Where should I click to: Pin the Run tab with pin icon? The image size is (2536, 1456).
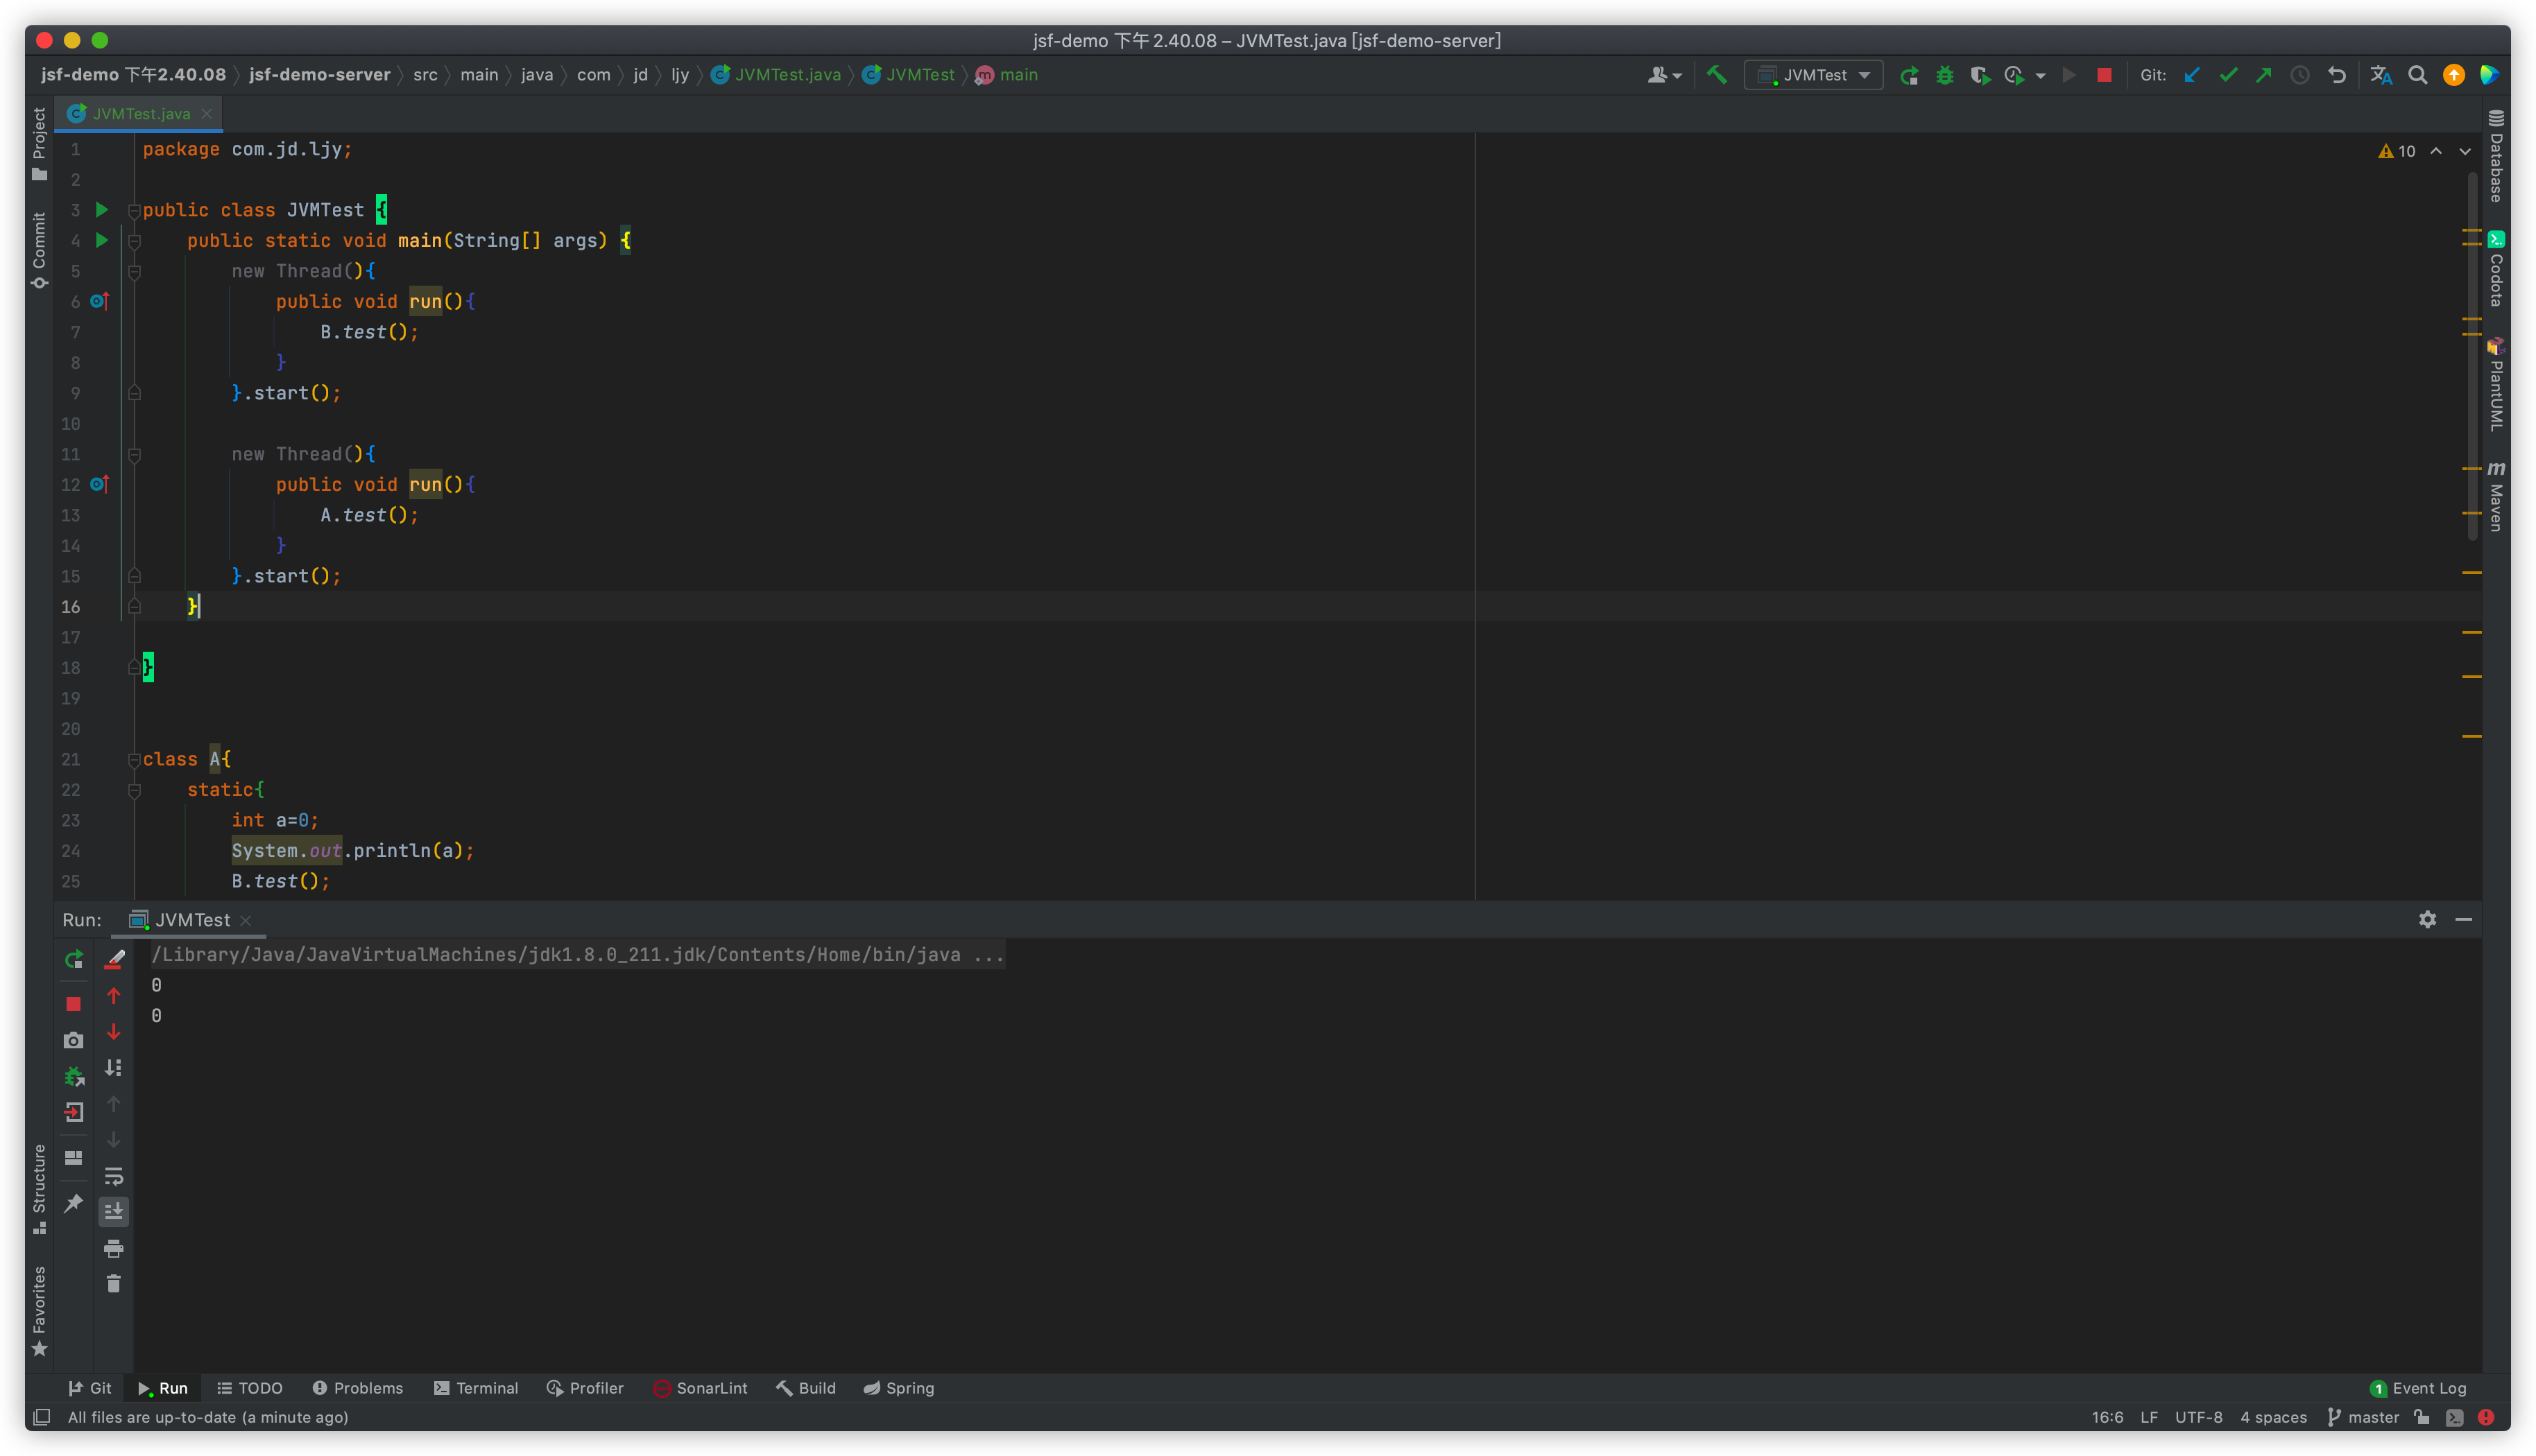[x=73, y=1203]
